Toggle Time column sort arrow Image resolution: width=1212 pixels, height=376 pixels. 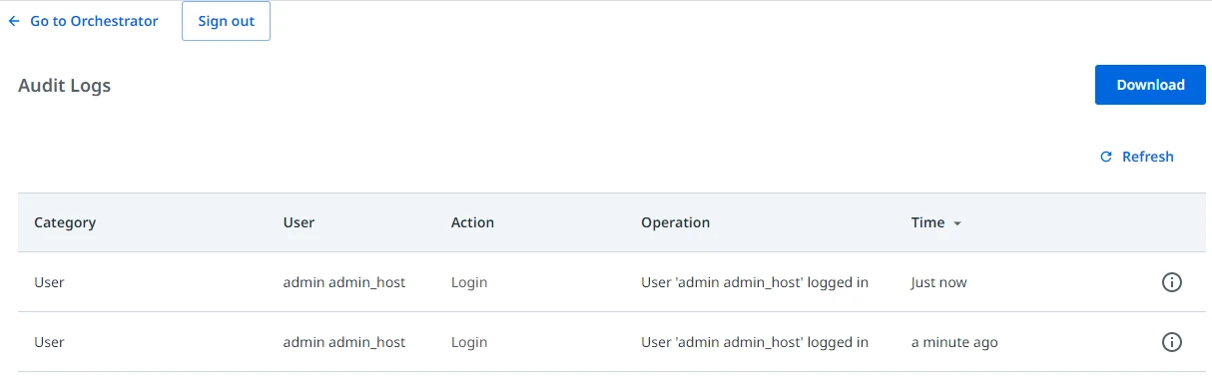(957, 223)
